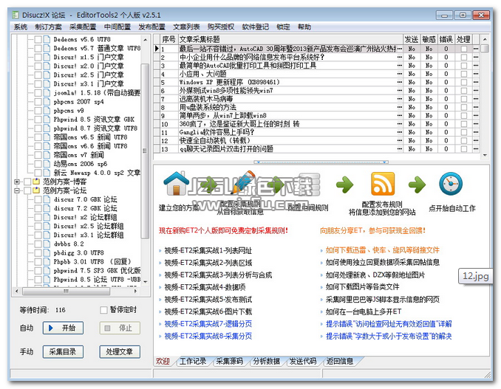Select tree item Phpbb 3.01 UTF8

92,262
